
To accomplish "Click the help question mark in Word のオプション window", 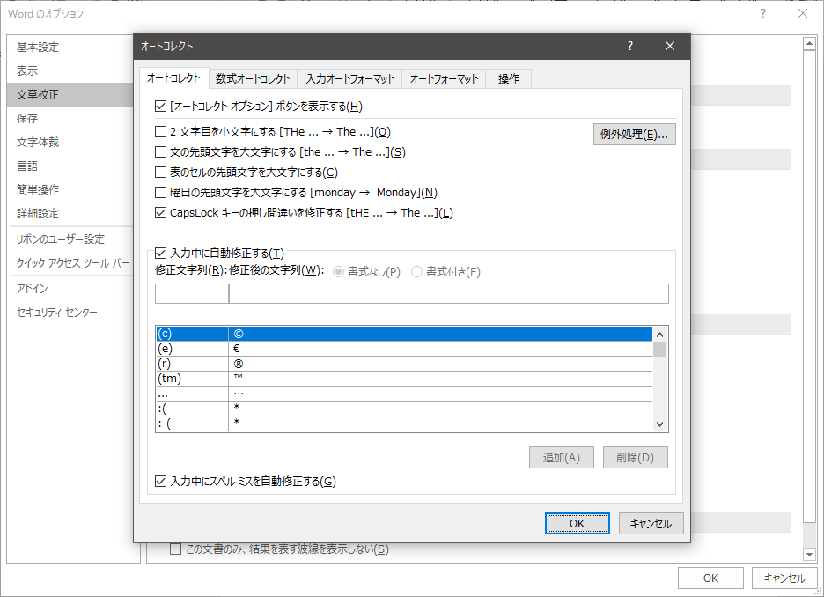I will click(763, 14).
